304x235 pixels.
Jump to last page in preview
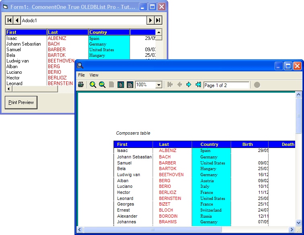click(x=198, y=85)
